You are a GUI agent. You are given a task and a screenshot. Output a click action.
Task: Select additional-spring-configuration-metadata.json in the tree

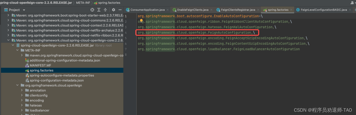(65, 60)
